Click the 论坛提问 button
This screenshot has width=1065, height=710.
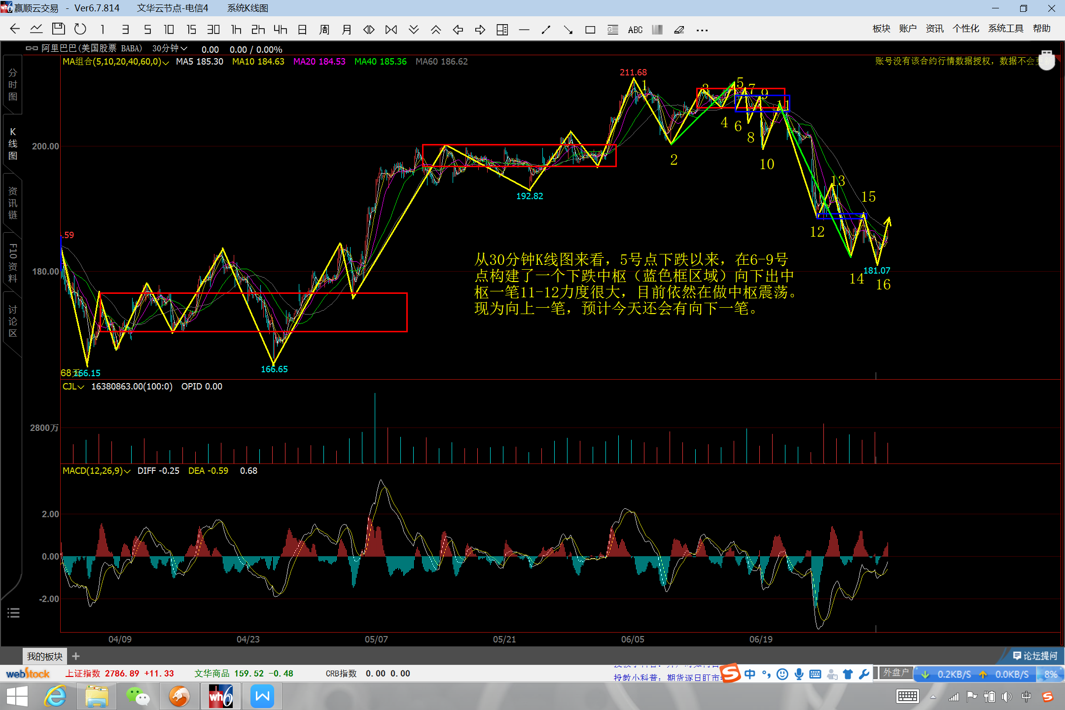[1035, 656]
